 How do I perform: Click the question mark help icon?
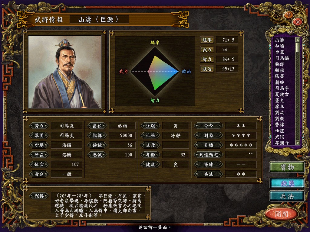[289, 15]
